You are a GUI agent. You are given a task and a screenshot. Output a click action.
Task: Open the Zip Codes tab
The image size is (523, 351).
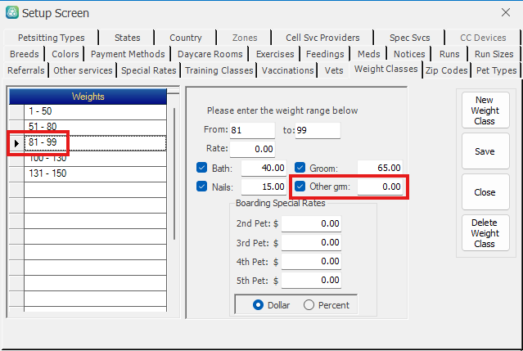tap(447, 70)
